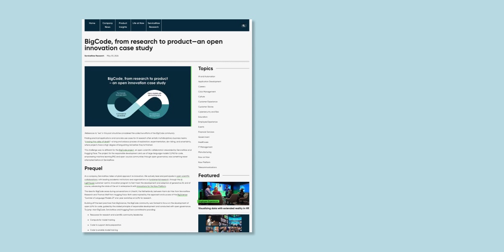Screen dimensions: 504x252
Task: Open the Events topic
Action: [x=201, y=127]
